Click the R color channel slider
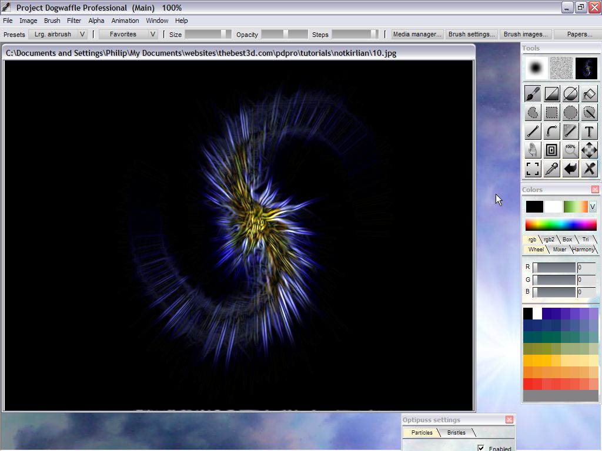 [x=554, y=267]
